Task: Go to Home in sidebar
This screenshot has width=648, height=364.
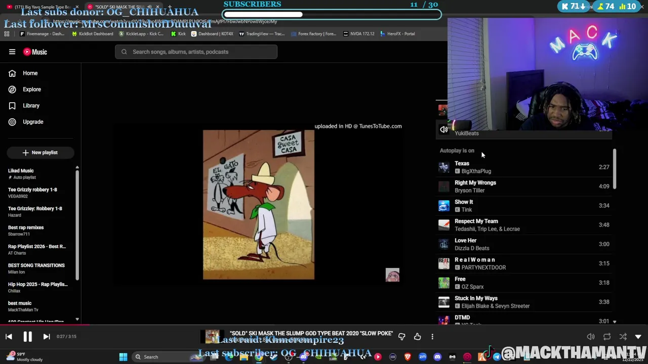Action: point(40,73)
